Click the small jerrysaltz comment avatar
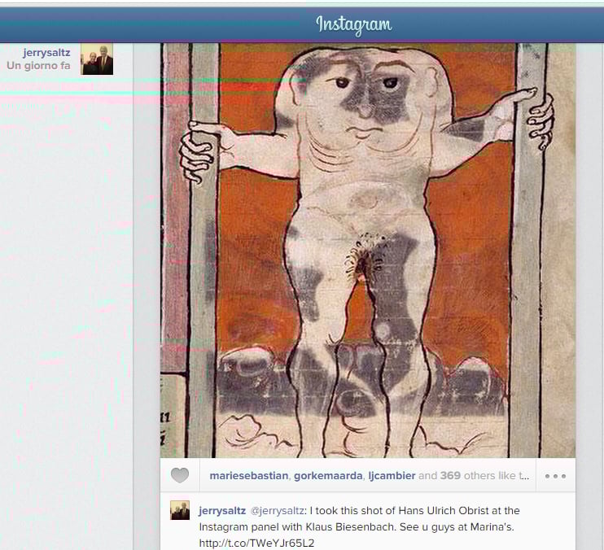The height and width of the screenshot is (550, 604). point(180,510)
